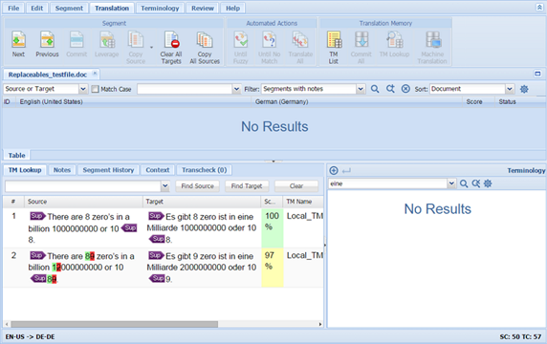Click the Find Target button
This screenshot has width=547, height=344.
(247, 186)
